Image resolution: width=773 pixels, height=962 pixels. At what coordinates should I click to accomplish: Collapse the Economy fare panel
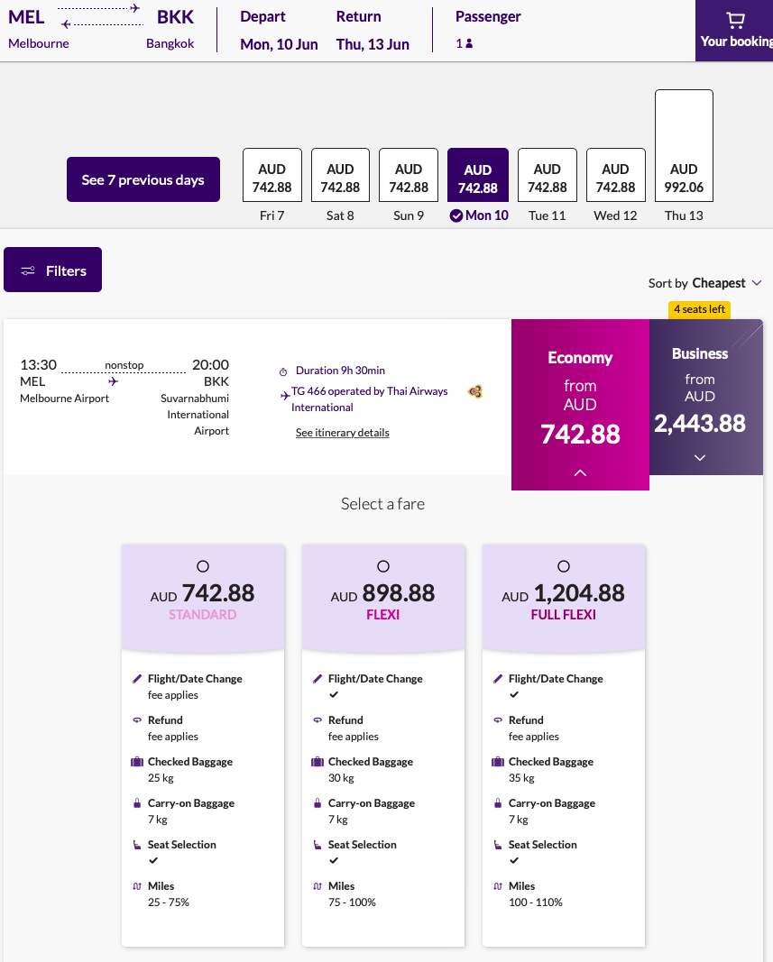(x=580, y=472)
